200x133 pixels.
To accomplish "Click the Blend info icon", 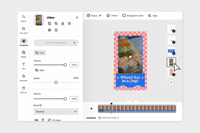I will [41, 105].
